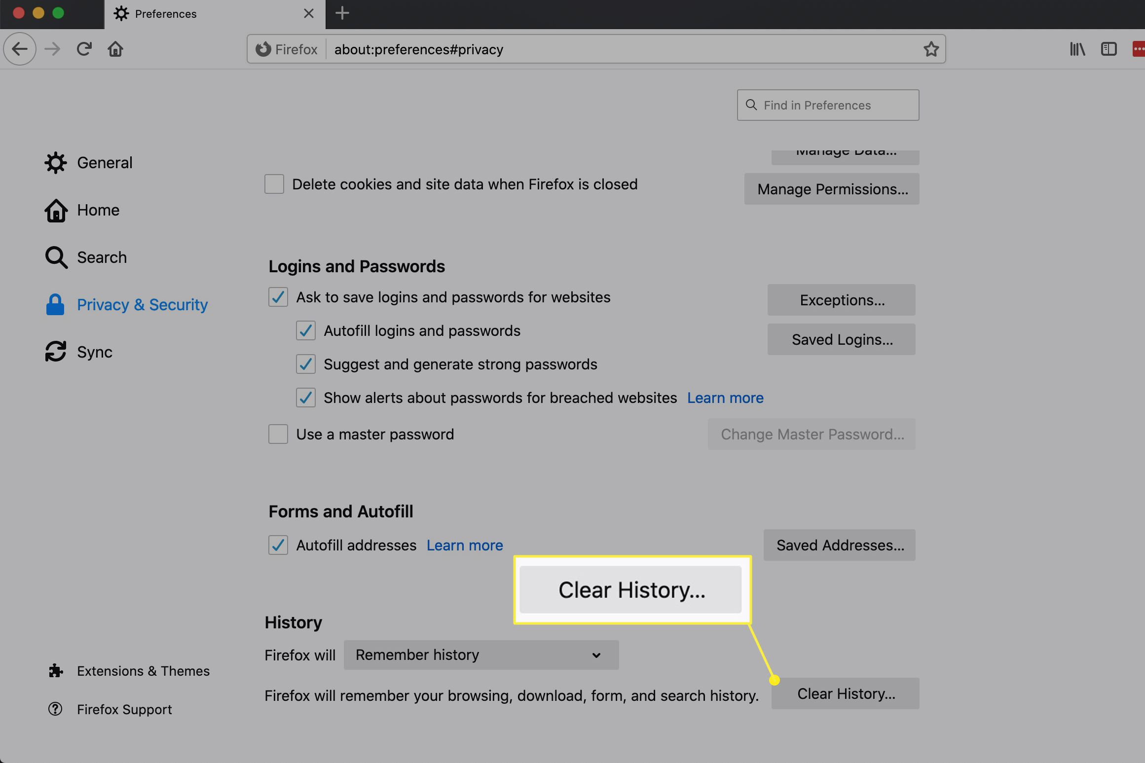Toggle Ask to save logins and passwords

tap(278, 297)
